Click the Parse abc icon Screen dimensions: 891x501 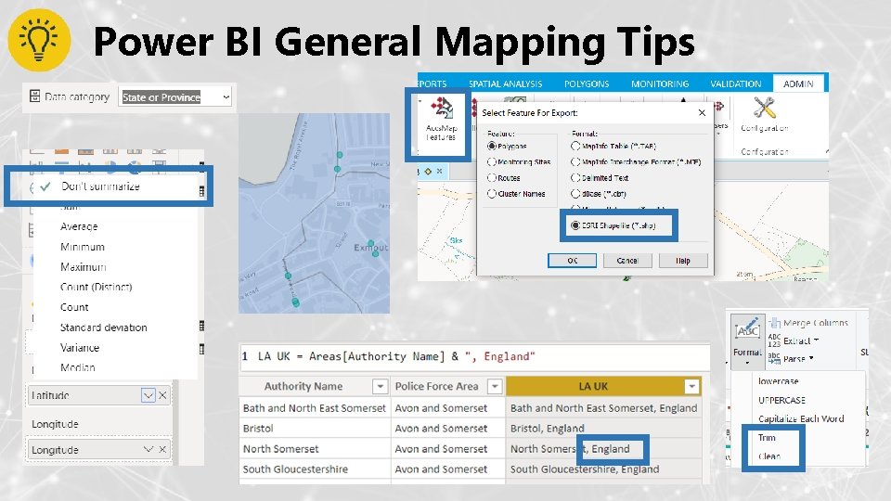click(774, 358)
